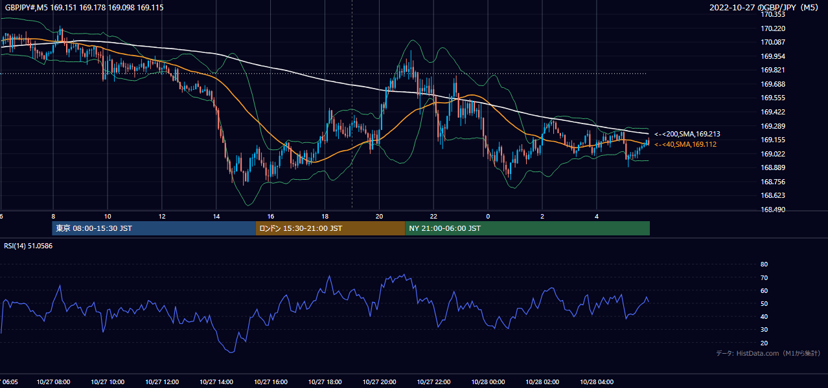Click price axis value 168.756
Image resolution: width=828 pixels, height=388 pixels.
(773, 182)
